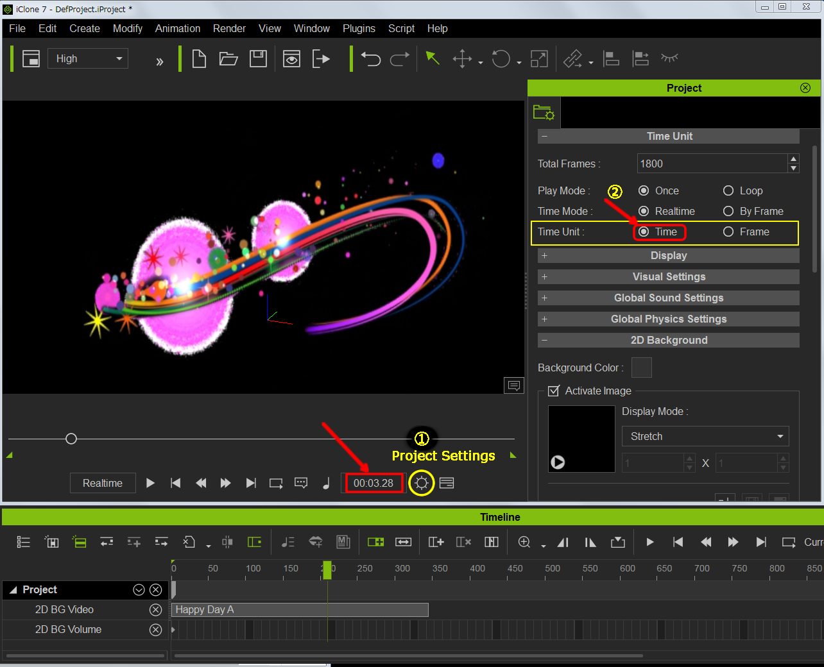Show more toolbar items chevron
Screen dimensions: 824x667
point(160,62)
